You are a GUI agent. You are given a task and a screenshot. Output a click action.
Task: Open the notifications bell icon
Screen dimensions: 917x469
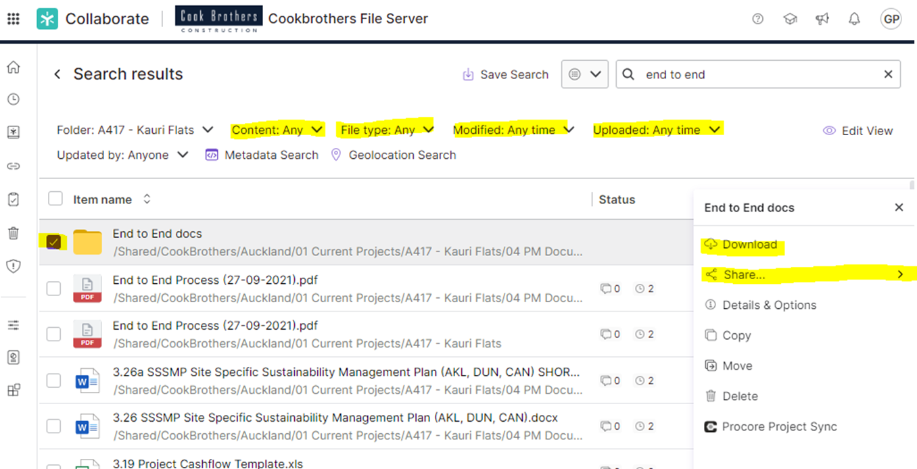[x=855, y=19]
